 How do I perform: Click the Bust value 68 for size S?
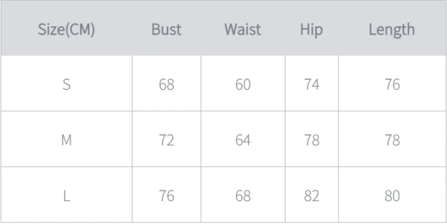click(167, 84)
